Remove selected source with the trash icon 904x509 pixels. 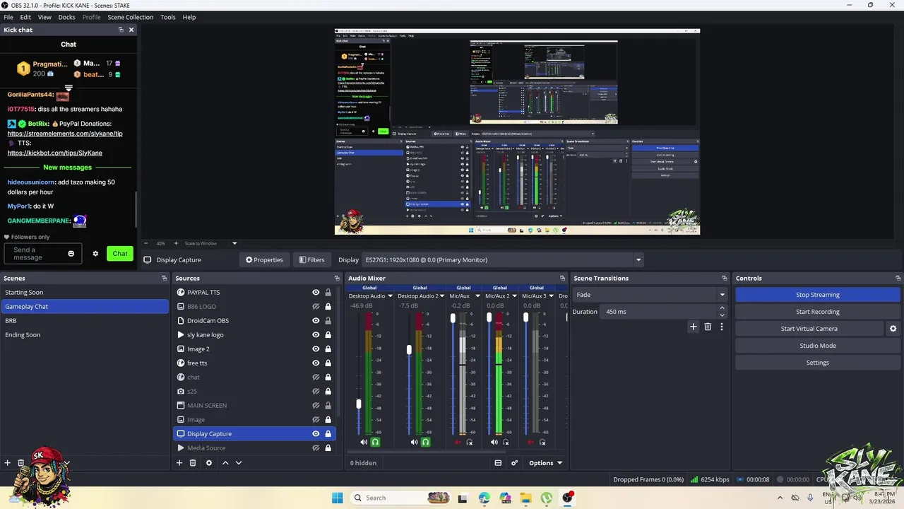coord(193,463)
